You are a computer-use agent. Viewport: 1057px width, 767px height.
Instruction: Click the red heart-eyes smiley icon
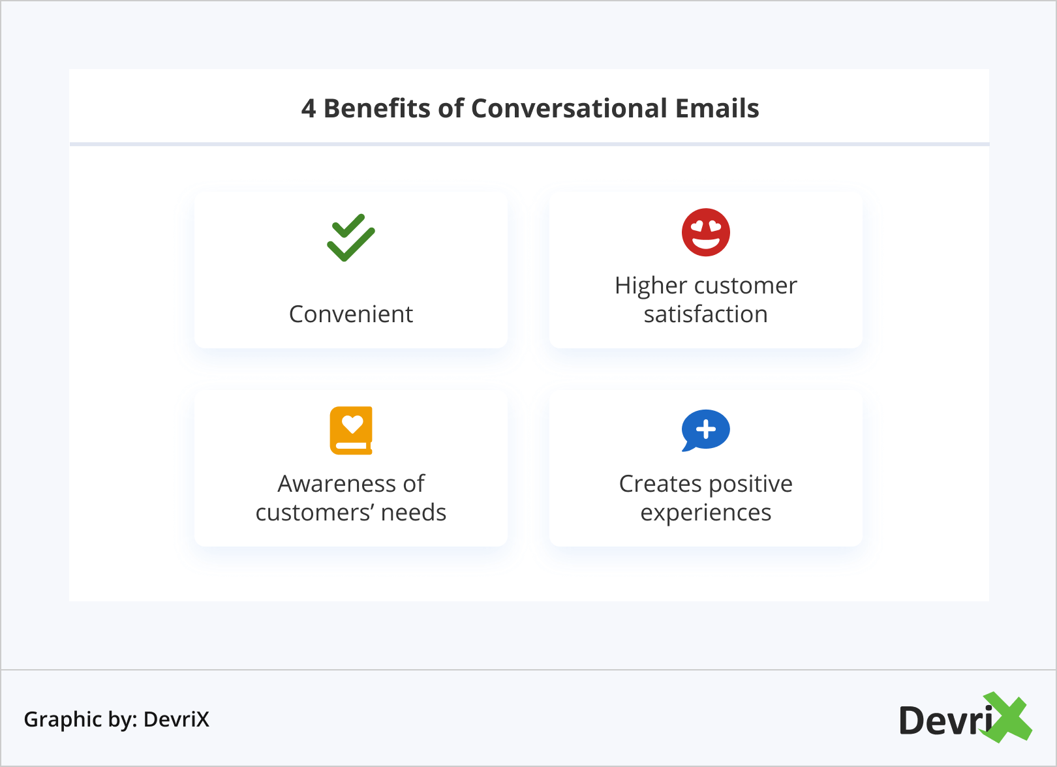coord(705,233)
